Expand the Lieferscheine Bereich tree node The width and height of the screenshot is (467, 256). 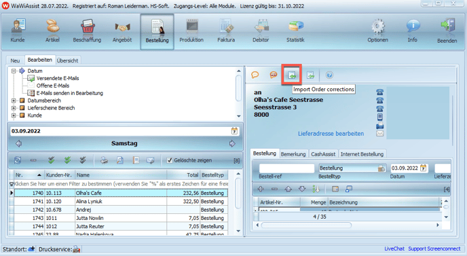point(14,108)
